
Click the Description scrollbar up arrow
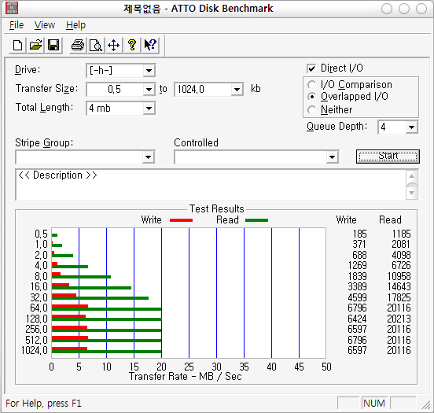[411, 176]
